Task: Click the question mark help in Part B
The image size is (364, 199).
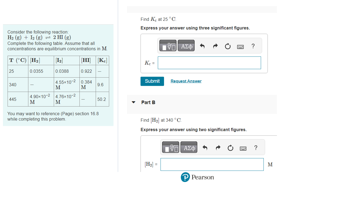Action: click(256, 148)
